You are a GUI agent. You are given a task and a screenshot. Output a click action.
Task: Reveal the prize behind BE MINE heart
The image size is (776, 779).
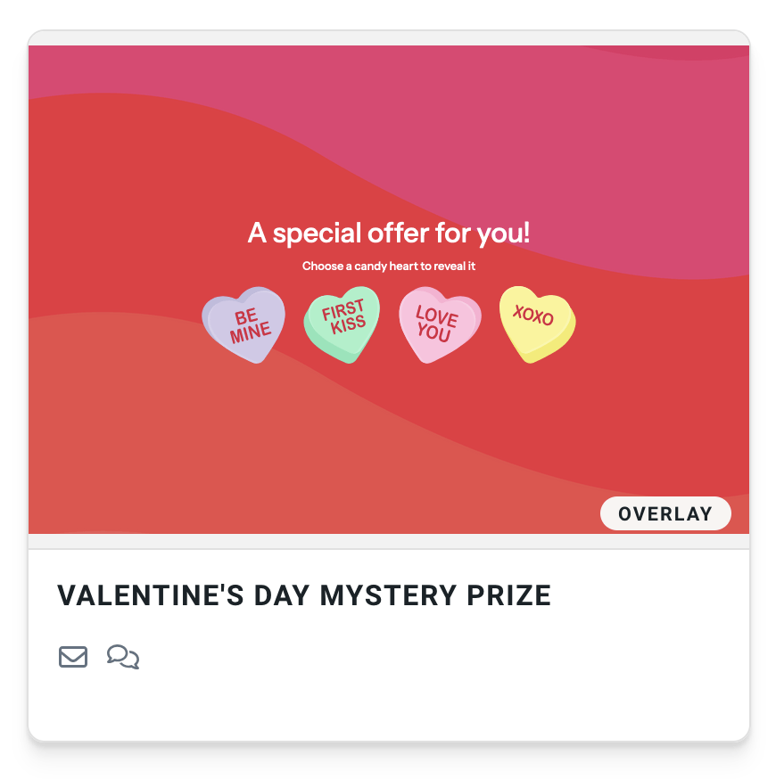click(x=244, y=325)
